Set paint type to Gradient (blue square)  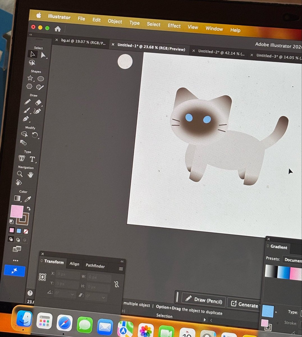pyautogui.click(x=19, y=231)
